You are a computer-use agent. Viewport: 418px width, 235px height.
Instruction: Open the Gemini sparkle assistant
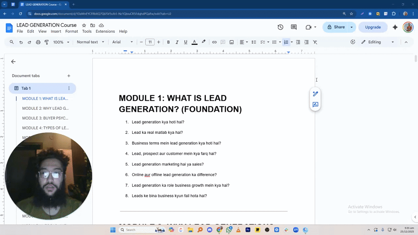pos(395,27)
